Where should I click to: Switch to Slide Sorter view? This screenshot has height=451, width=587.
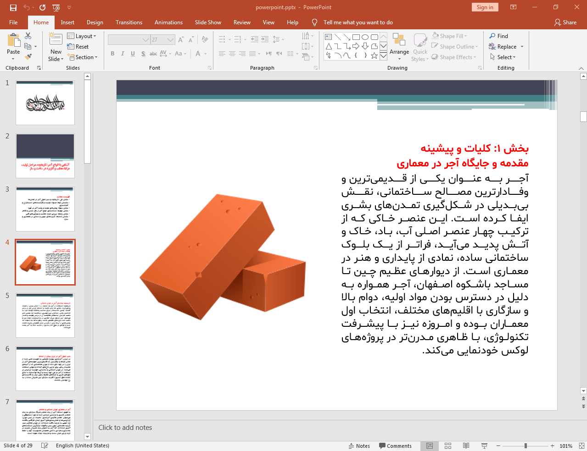(448, 446)
